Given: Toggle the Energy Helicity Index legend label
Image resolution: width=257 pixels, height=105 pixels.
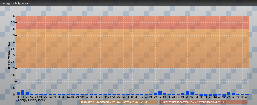Looking at the screenshot, I should coord(32,100).
